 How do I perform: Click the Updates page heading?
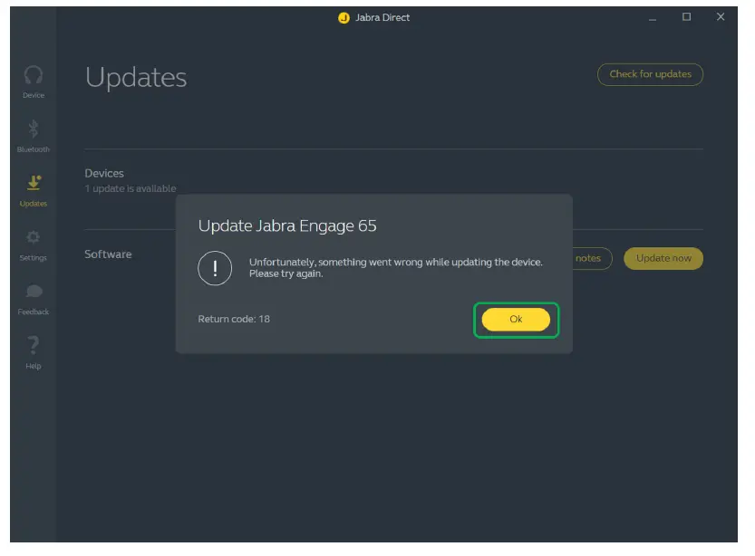pos(136,77)
